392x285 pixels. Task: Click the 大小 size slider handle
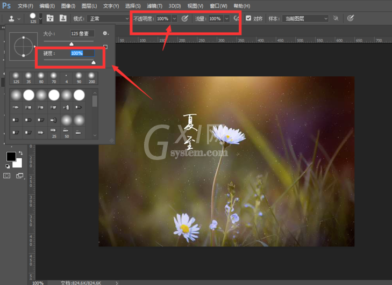[72, 44]
